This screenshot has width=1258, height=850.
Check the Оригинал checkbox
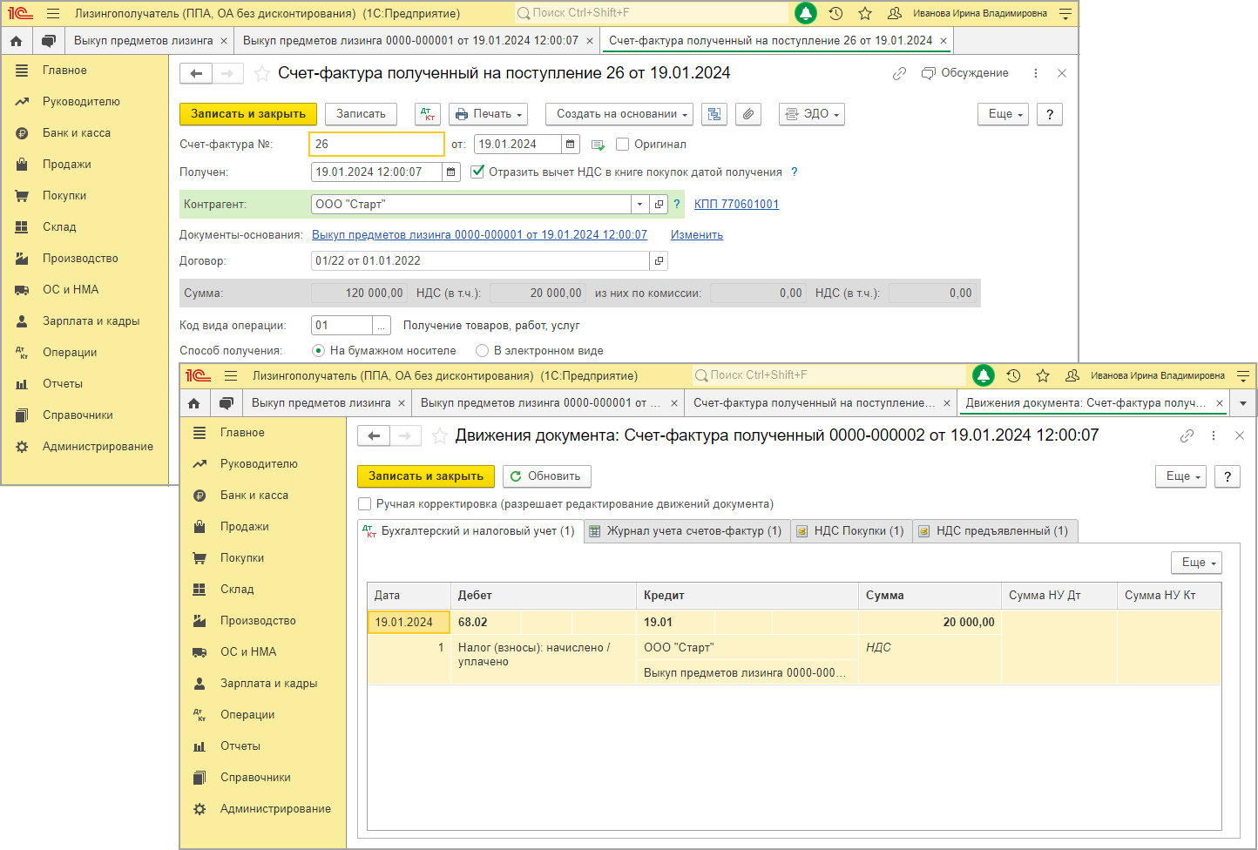(622, 145)
